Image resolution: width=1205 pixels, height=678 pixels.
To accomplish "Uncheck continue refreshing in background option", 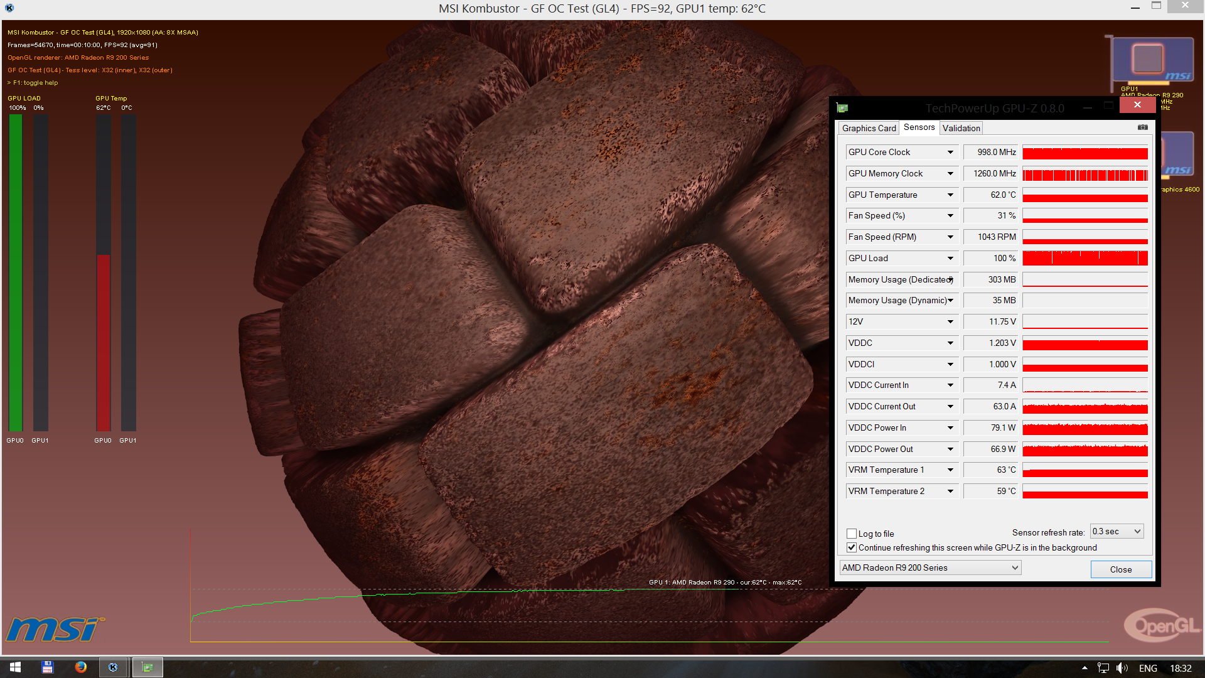I will tap(852, 547).
